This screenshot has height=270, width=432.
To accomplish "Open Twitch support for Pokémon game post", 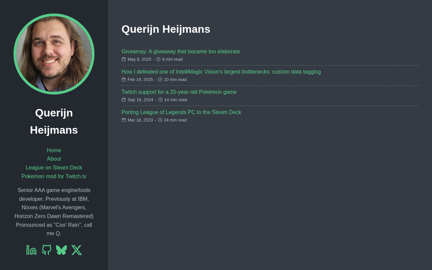I will click(x=179, y=92).
